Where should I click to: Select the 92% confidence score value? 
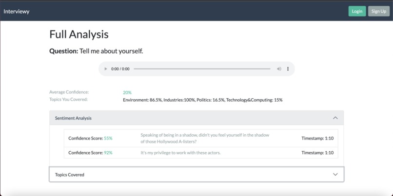click(108, 153)
